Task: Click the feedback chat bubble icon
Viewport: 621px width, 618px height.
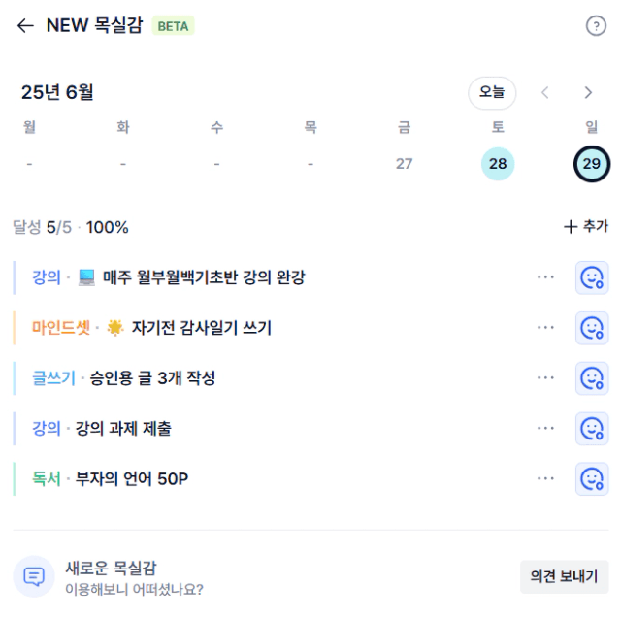Action: pos(34,576)
